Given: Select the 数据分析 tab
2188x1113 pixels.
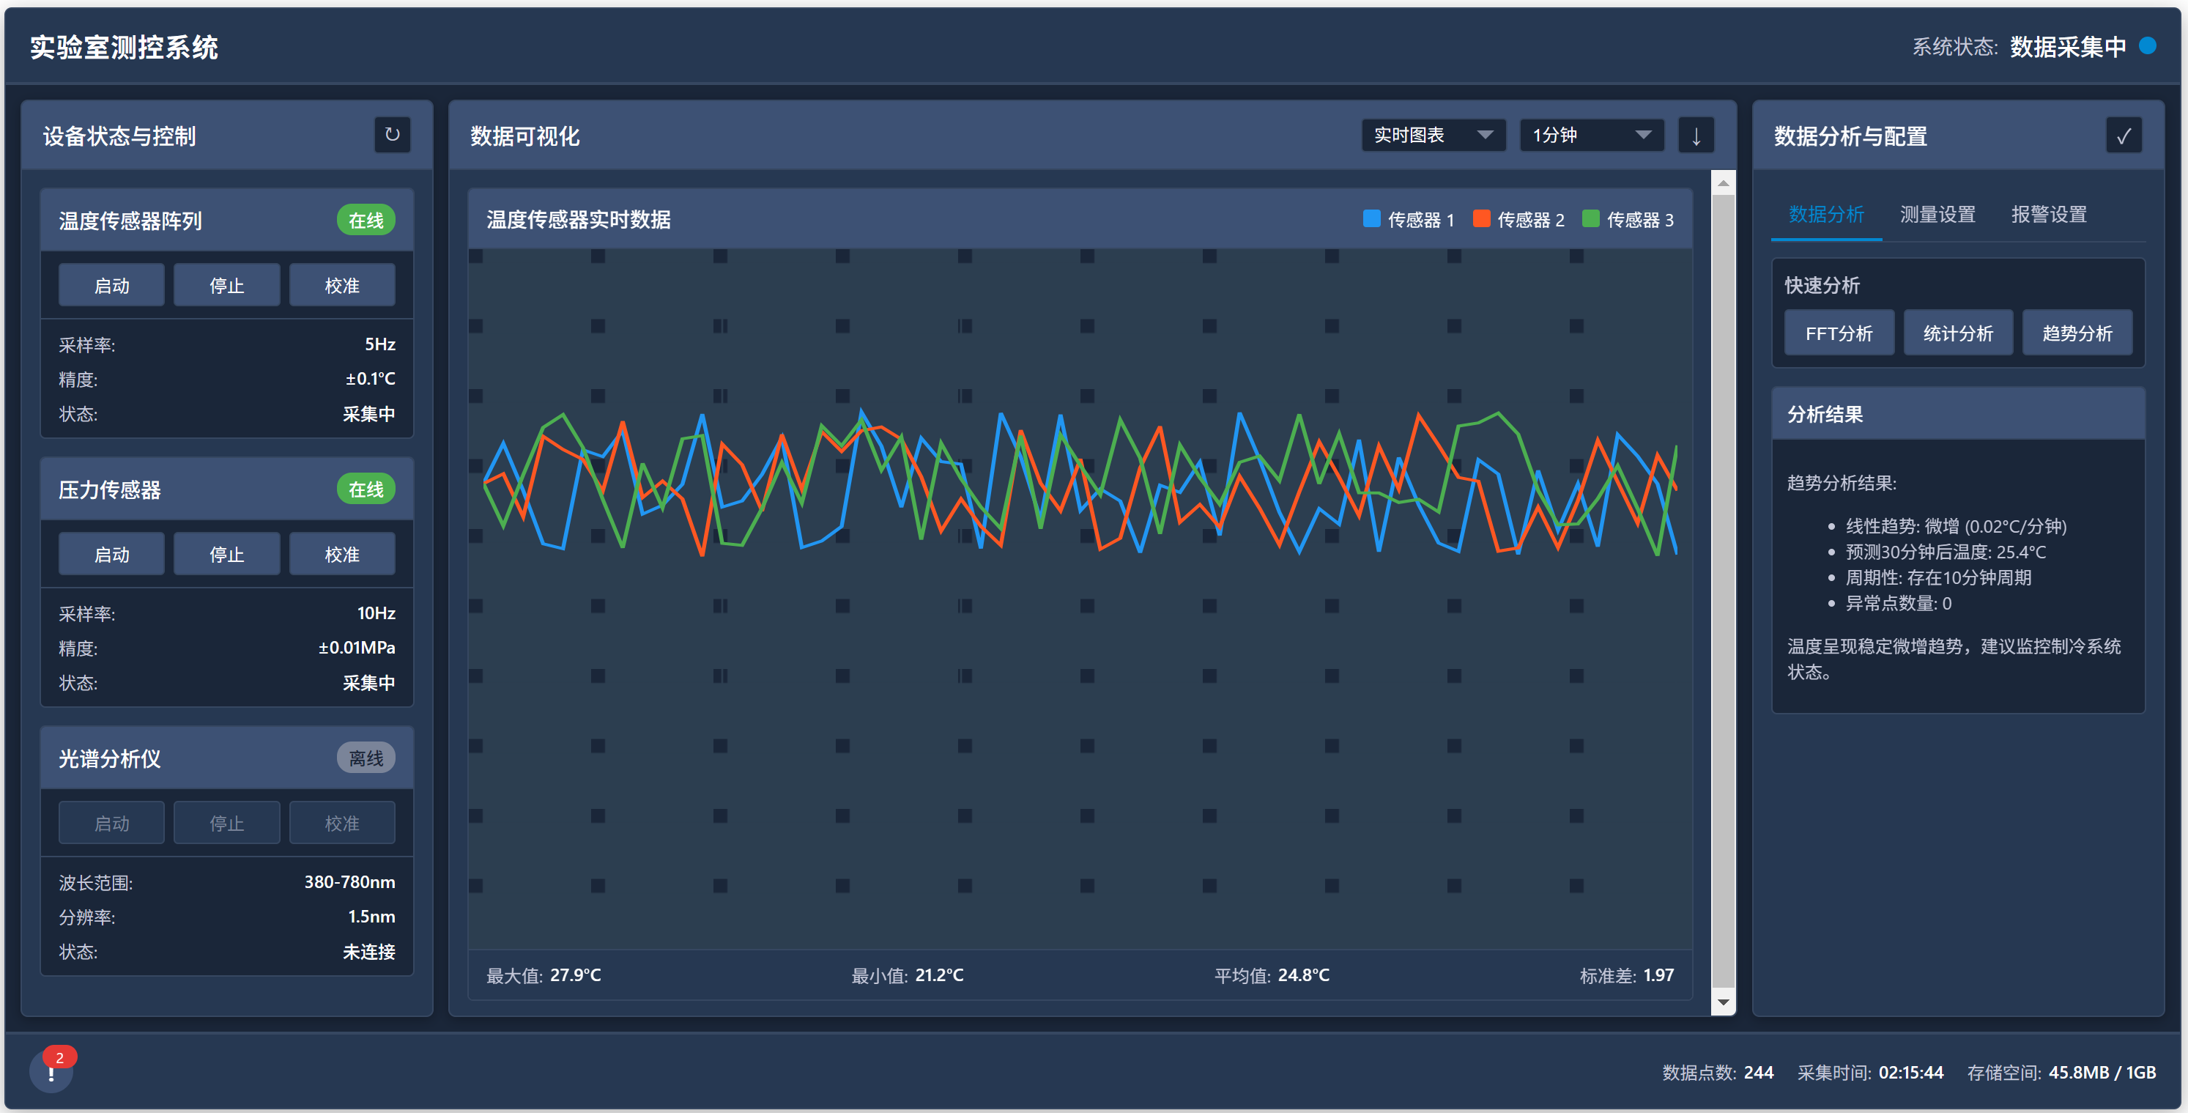Looking at the screenshot, I should [x=1825, y=214].
